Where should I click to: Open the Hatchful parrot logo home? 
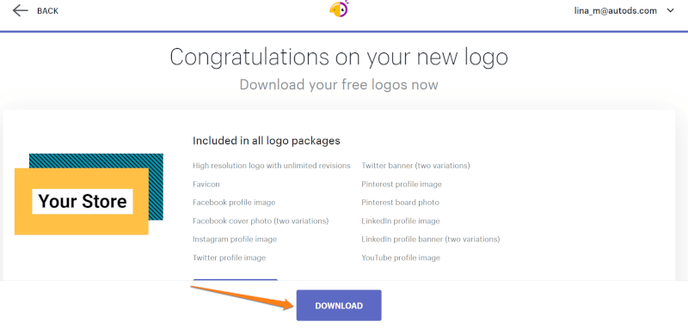pyautogui.click(x=339, y=9)
